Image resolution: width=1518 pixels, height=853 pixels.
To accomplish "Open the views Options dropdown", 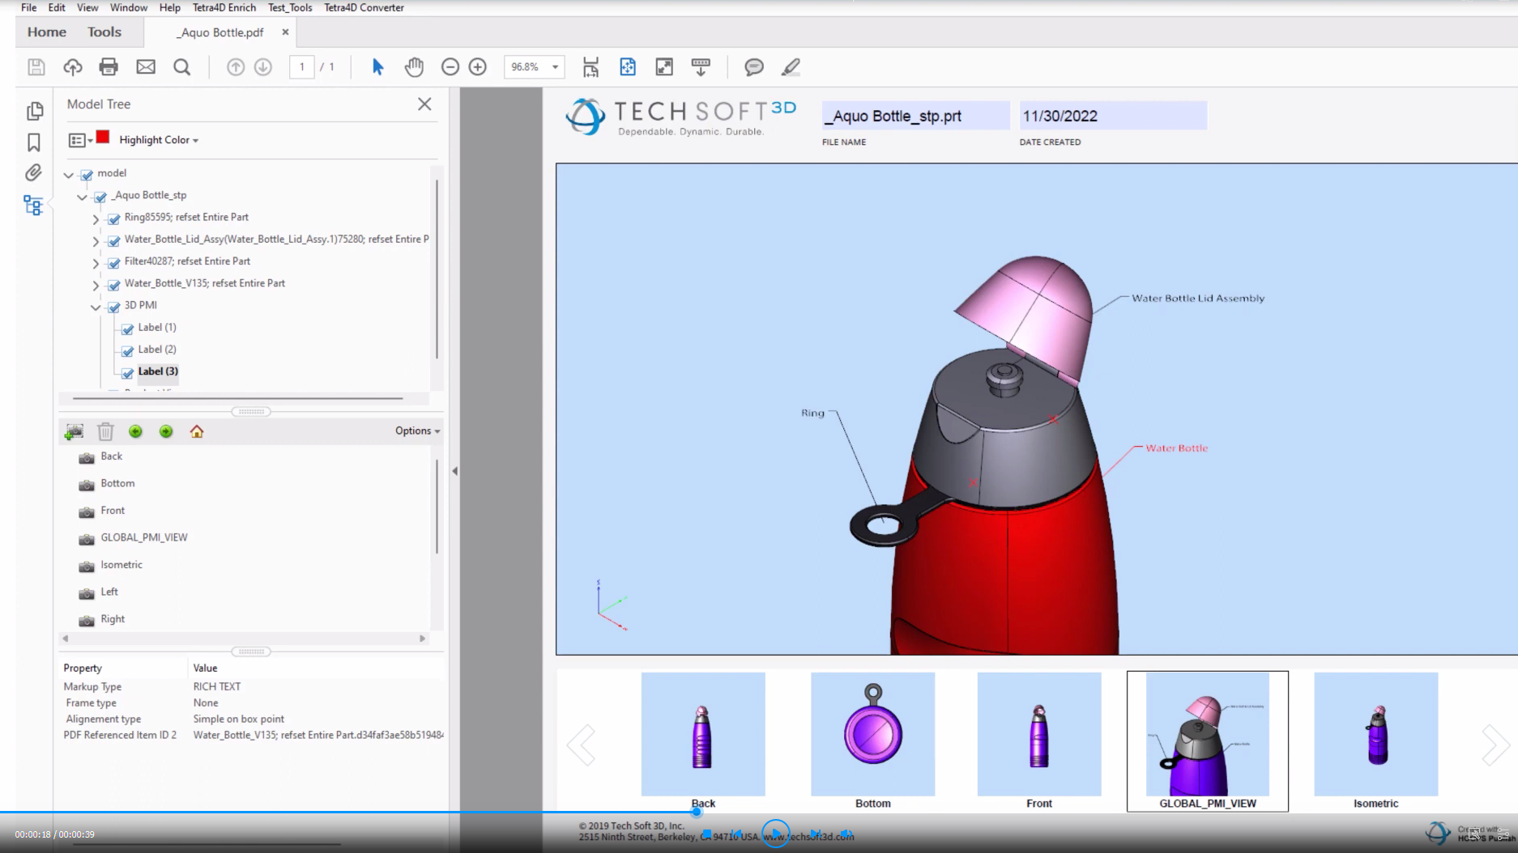I will click(x=417, y=431).
